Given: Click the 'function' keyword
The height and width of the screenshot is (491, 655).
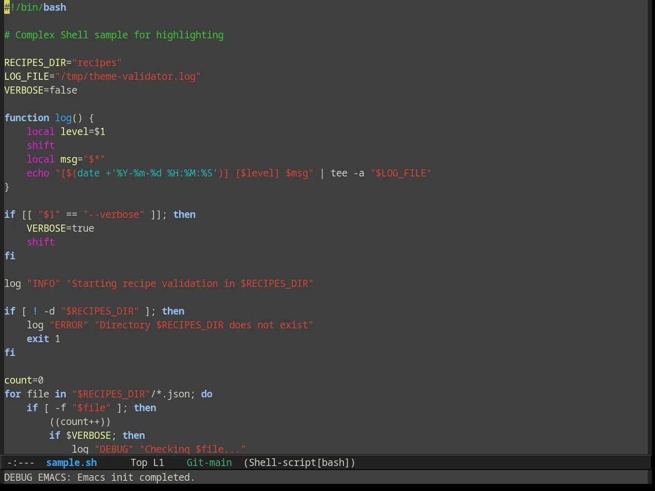Looking at the screenshot, I should click(27, 118).
